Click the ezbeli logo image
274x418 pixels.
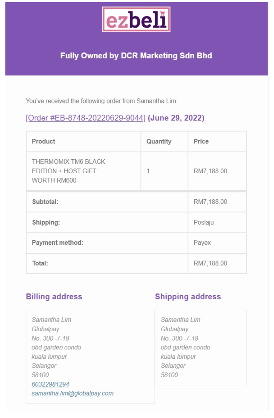tap(136, 19)
